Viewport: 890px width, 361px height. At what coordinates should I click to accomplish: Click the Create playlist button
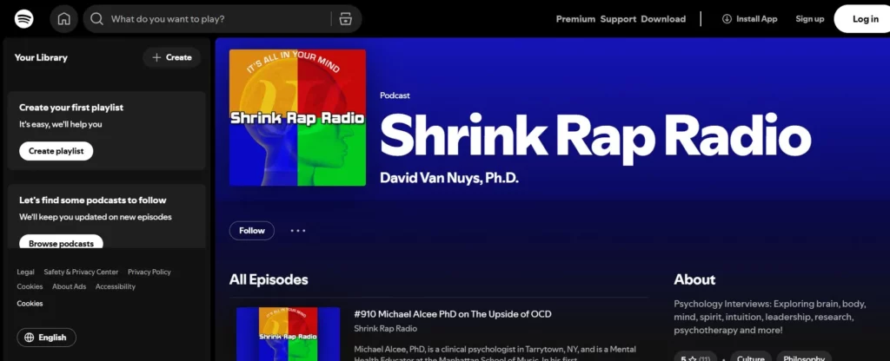click(x=56, y=151)
